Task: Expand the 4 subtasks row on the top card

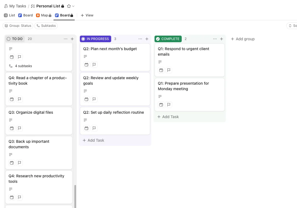Action: tap(21, 66)
